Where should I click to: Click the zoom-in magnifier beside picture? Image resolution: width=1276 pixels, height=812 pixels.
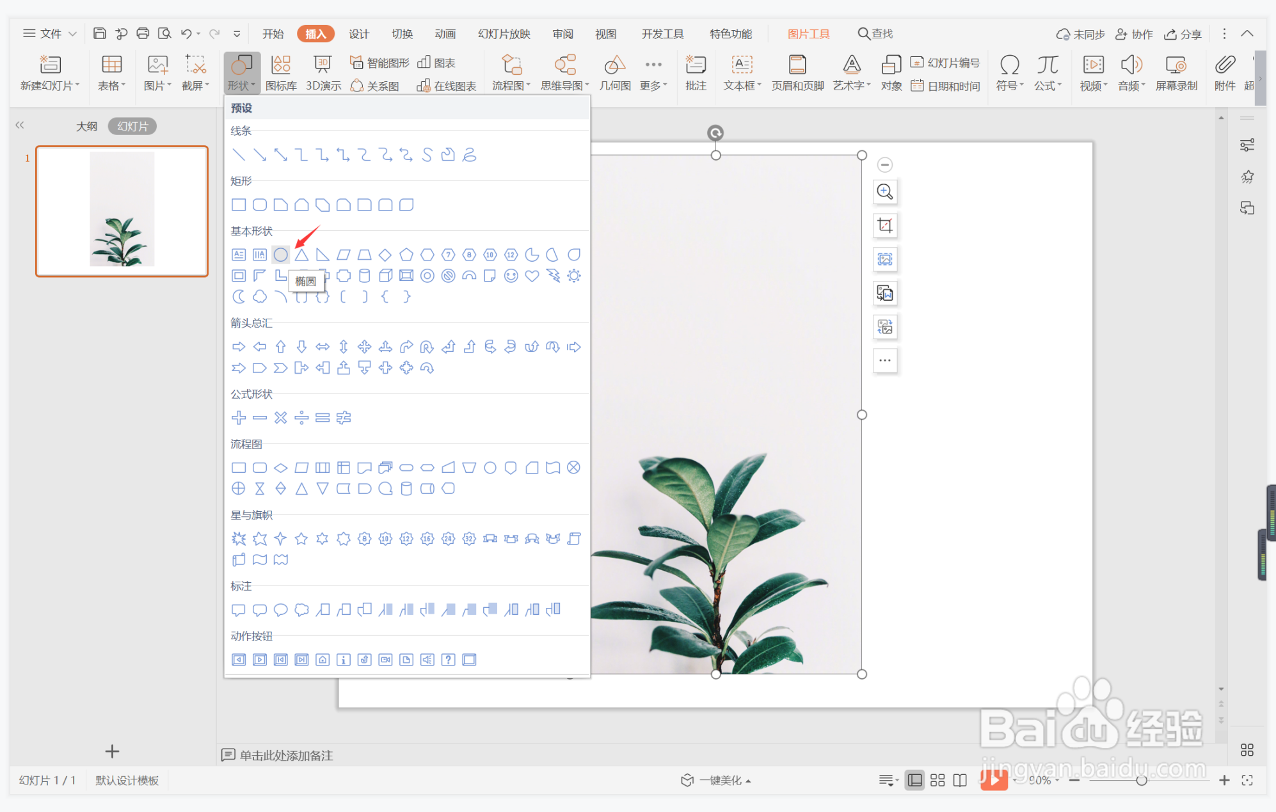(885, 191)
